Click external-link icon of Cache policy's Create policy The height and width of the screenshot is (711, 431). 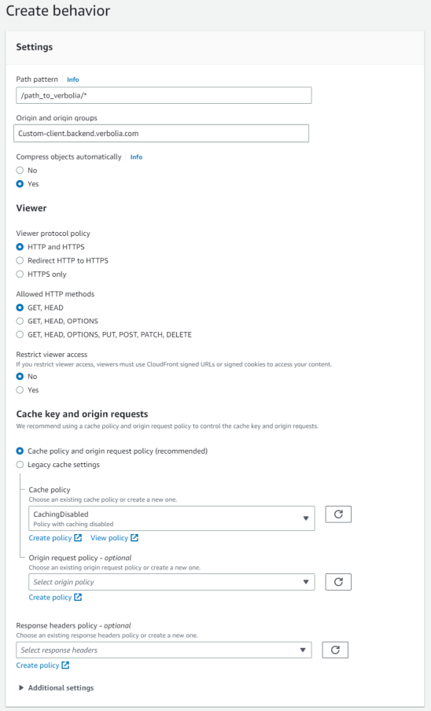(78, 538)
